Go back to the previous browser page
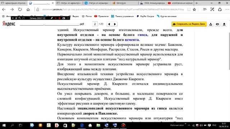230x129 pixels. point(4,10)
